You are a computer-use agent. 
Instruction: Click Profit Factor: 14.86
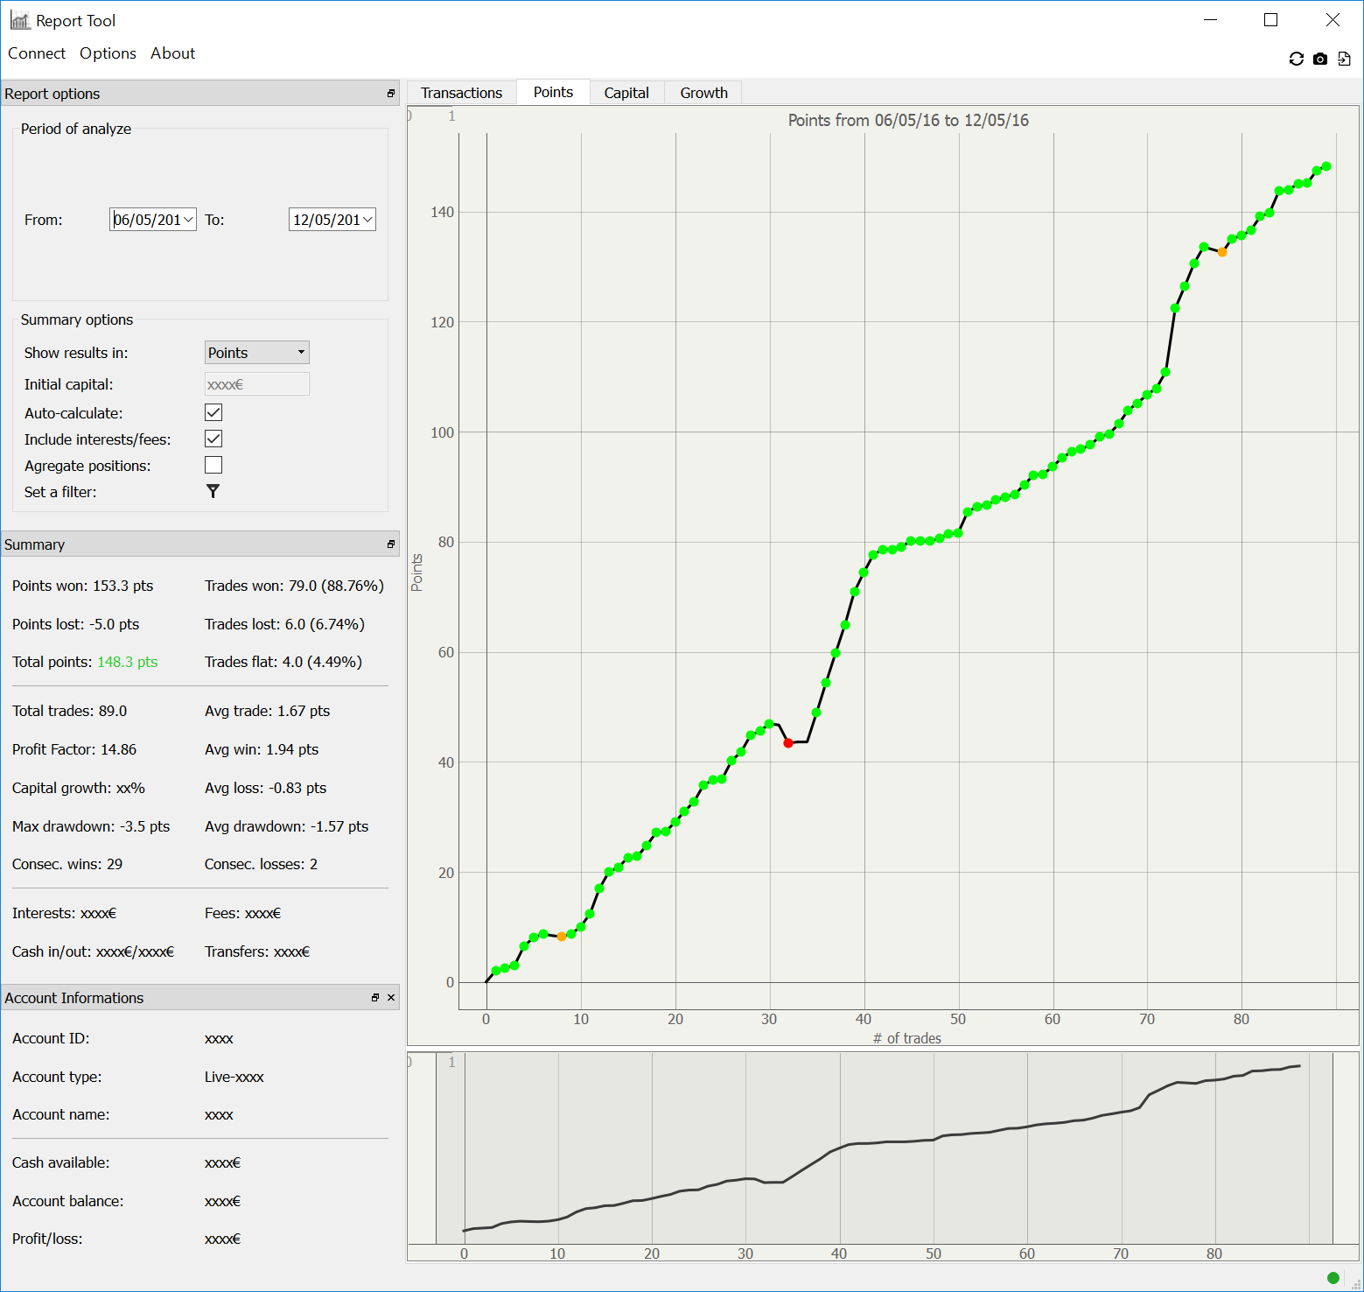(74, 749)
